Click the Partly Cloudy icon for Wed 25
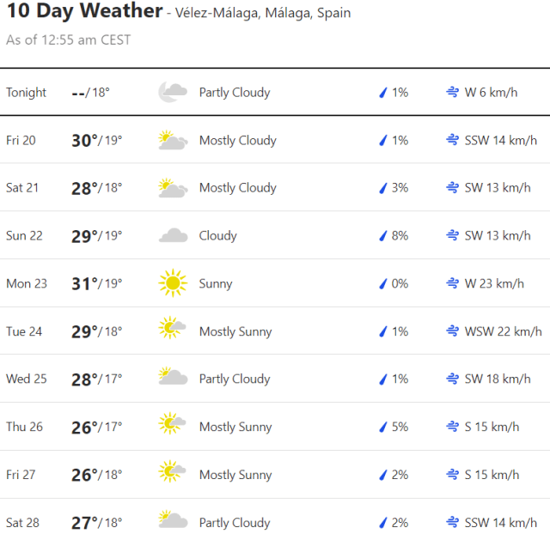Viewport: 550px width, 534px height. (173, 379)
